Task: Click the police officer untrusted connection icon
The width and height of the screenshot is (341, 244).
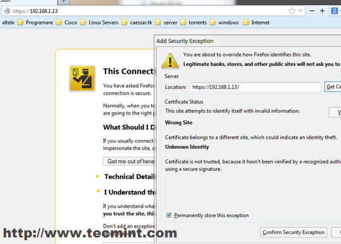Action: (x=82, y=78)
